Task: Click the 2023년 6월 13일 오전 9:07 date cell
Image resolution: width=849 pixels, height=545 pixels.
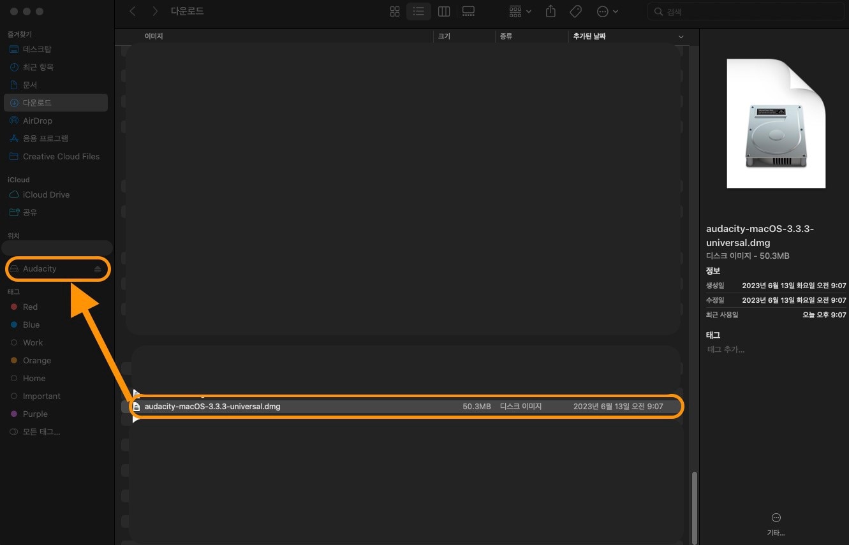Action: pos(618,406)
